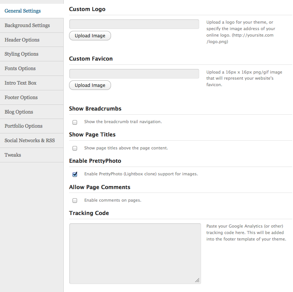Select the Fonts Options tab
This screenshot has width=293, height=292.
[x=20, y=68]
